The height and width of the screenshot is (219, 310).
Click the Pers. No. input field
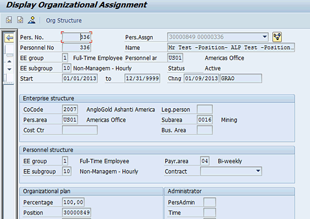click(x=77, y=37)
